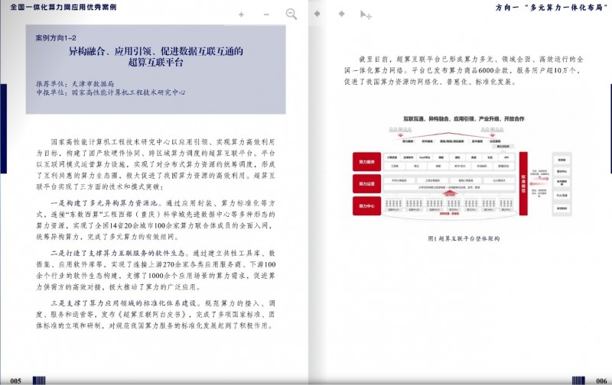Click page number 006
This screenshot has width=612, height=385.
point(601,380)
